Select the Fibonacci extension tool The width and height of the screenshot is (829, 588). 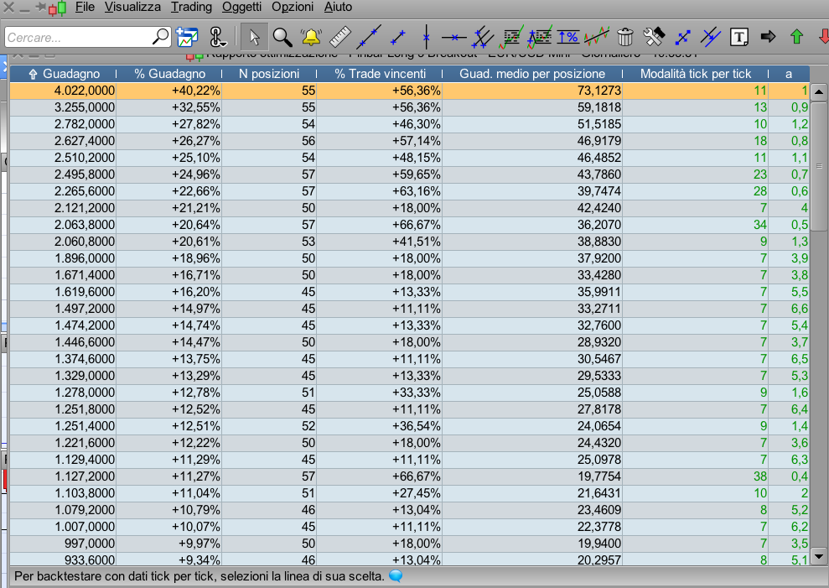[540, 37]
